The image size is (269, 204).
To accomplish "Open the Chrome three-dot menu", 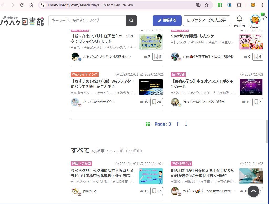I will point(262,5).
